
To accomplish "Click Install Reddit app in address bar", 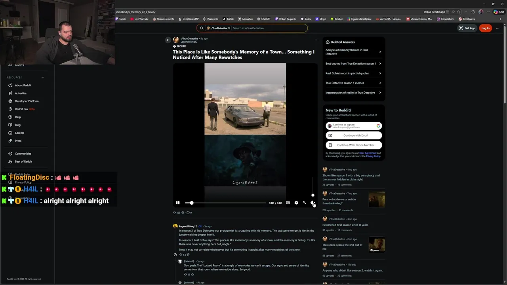I will point(436,12).
